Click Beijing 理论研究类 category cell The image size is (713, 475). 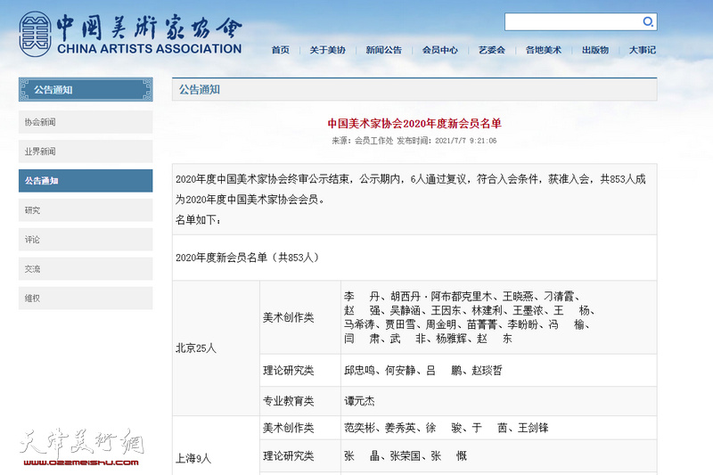tap(300, 371)
